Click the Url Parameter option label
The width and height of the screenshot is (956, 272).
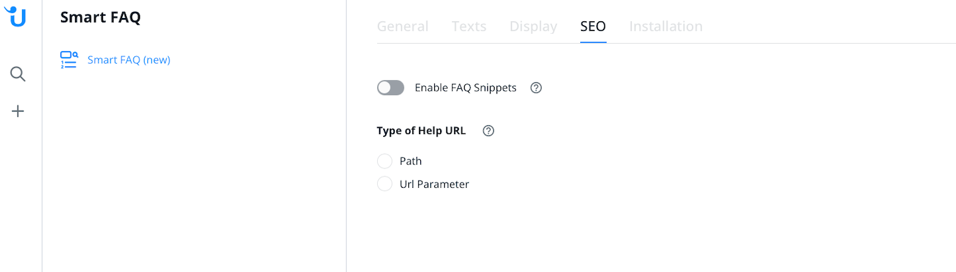point(434,184)
